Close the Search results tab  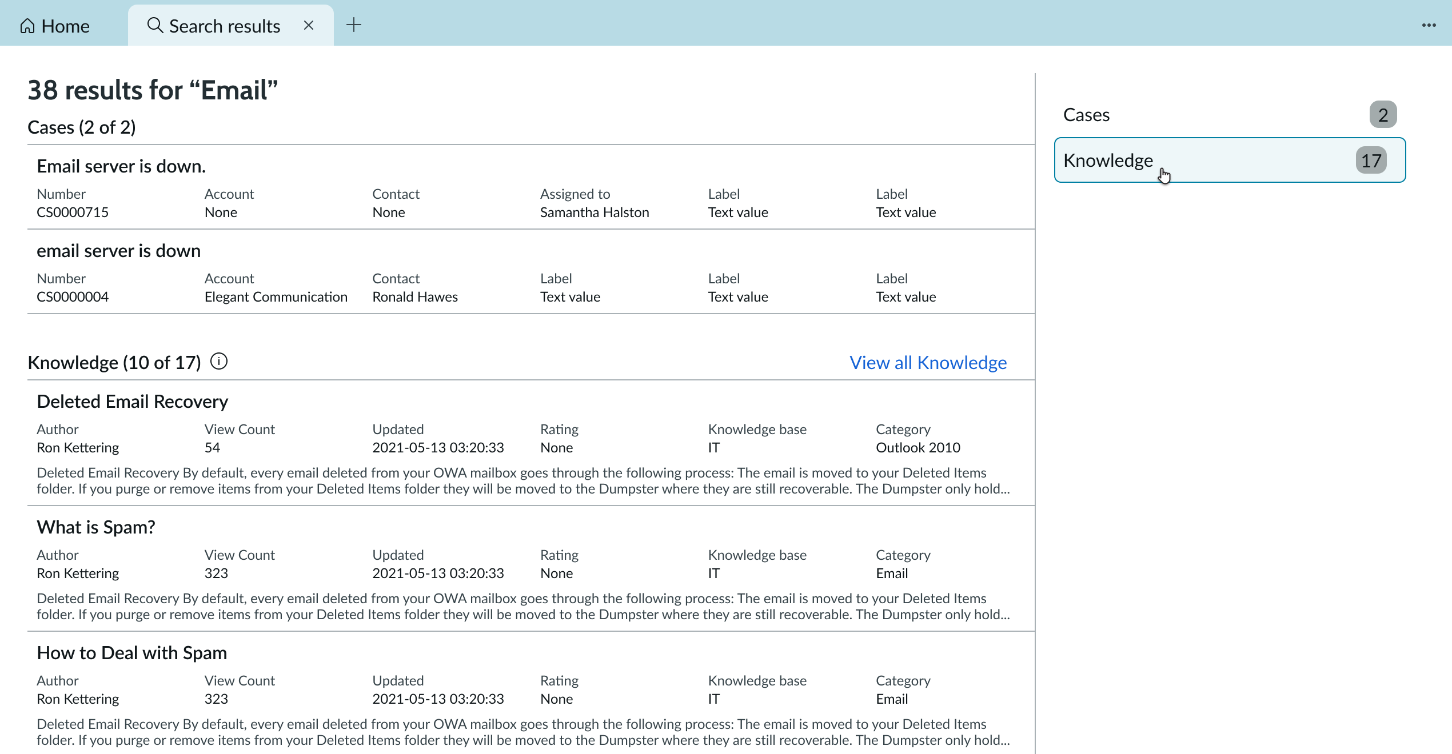(x=309, y=25)
